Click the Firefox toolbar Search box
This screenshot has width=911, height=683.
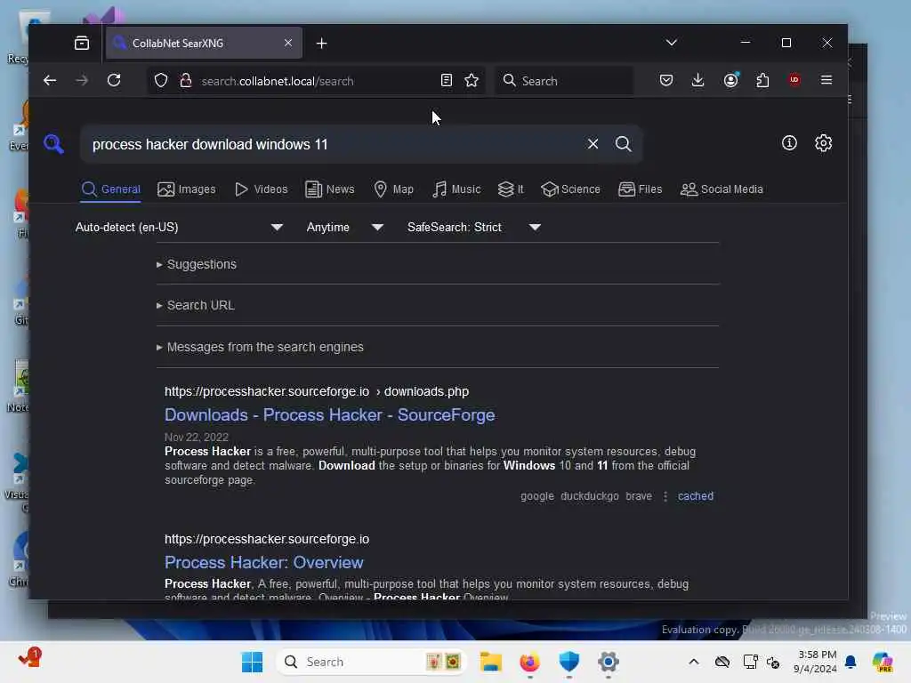click(x=565, y=81)
